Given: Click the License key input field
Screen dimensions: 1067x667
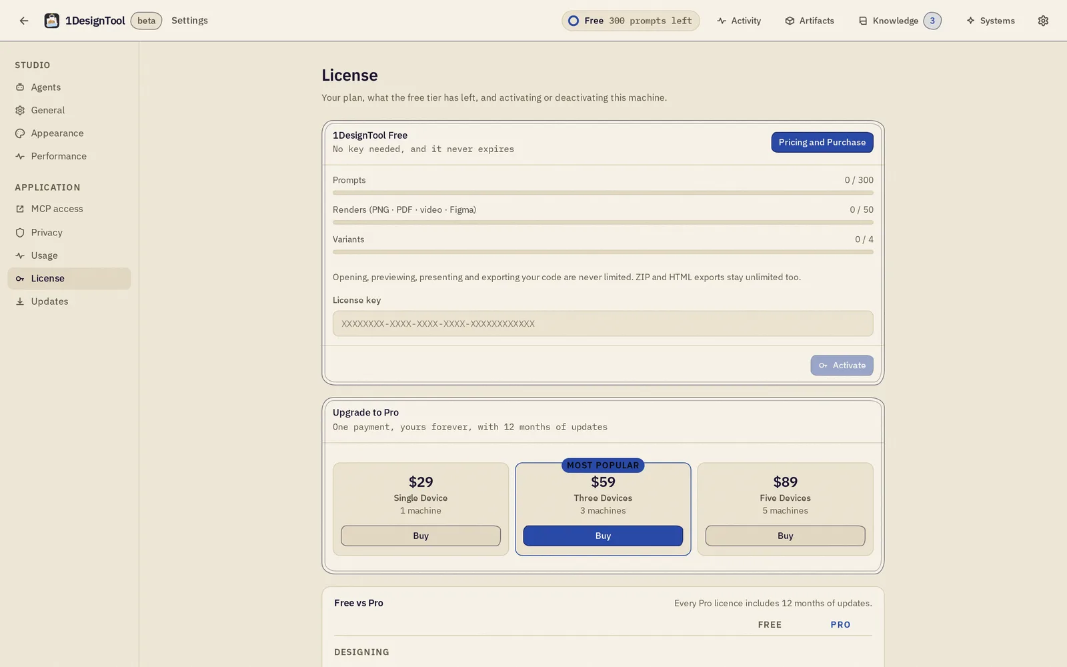Looking at the screenshot, I should point(603,323).
